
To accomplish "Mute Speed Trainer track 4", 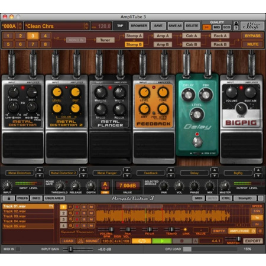I will (x=91, y=225).
